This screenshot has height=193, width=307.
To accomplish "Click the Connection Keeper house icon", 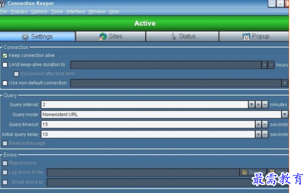I will (x=2, y=3).
